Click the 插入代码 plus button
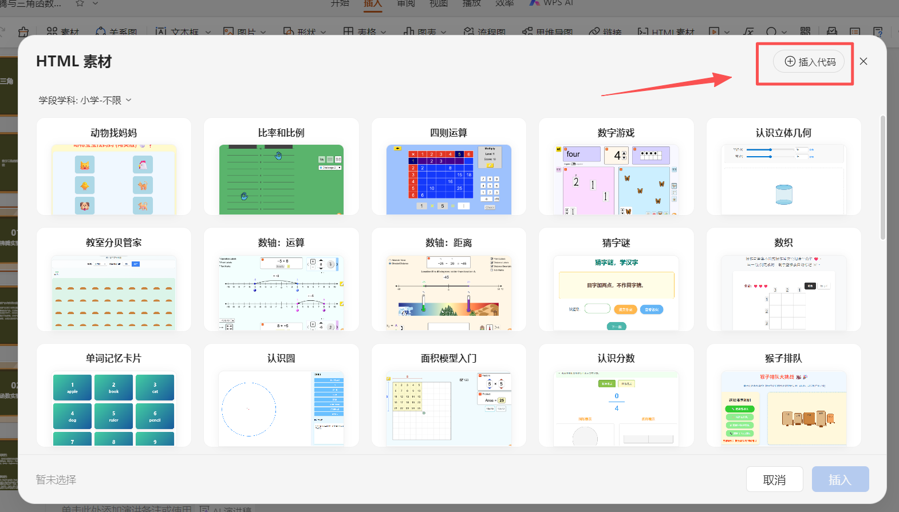 tap(809, 62)
